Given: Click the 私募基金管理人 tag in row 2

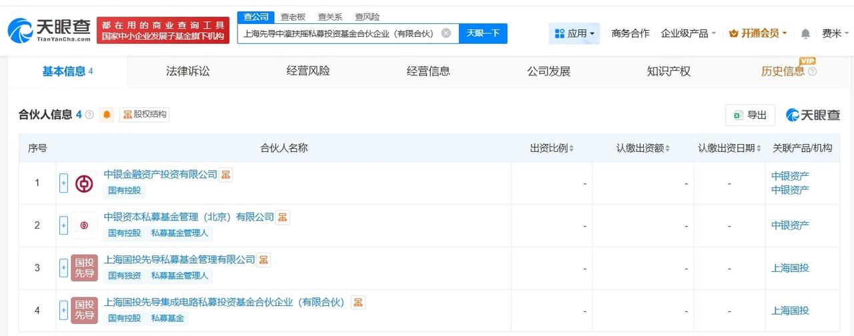Looking at the screenshot, I should tap(179, 233).
